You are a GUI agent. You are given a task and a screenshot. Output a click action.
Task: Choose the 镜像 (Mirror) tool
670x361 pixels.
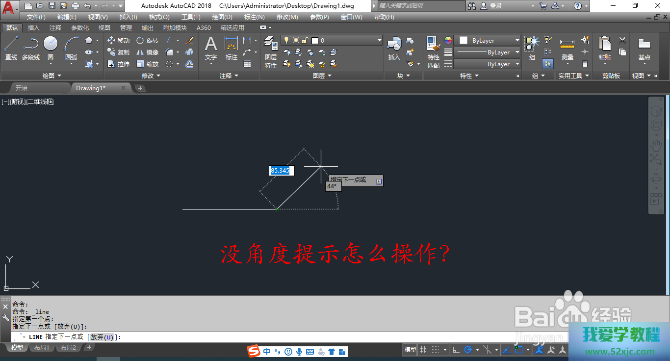pyautogui.click(x=147, y=52)
